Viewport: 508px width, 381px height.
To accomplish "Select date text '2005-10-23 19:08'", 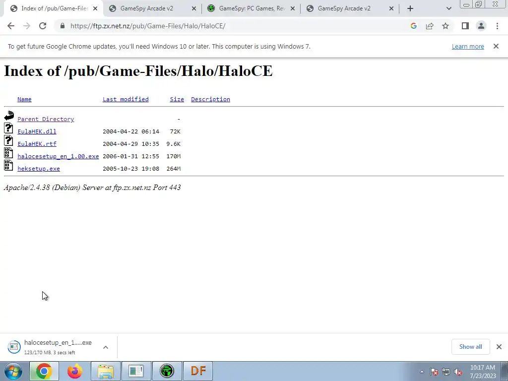I will click(131, 169).
